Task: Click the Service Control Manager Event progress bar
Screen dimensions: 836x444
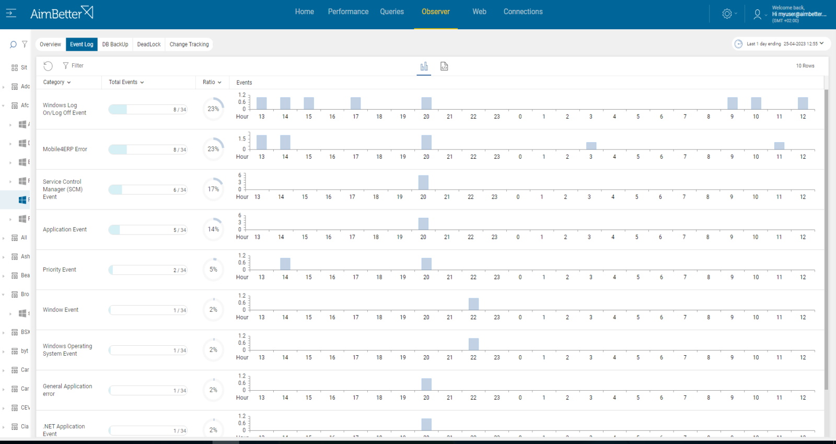Action: tap(148, 190)
